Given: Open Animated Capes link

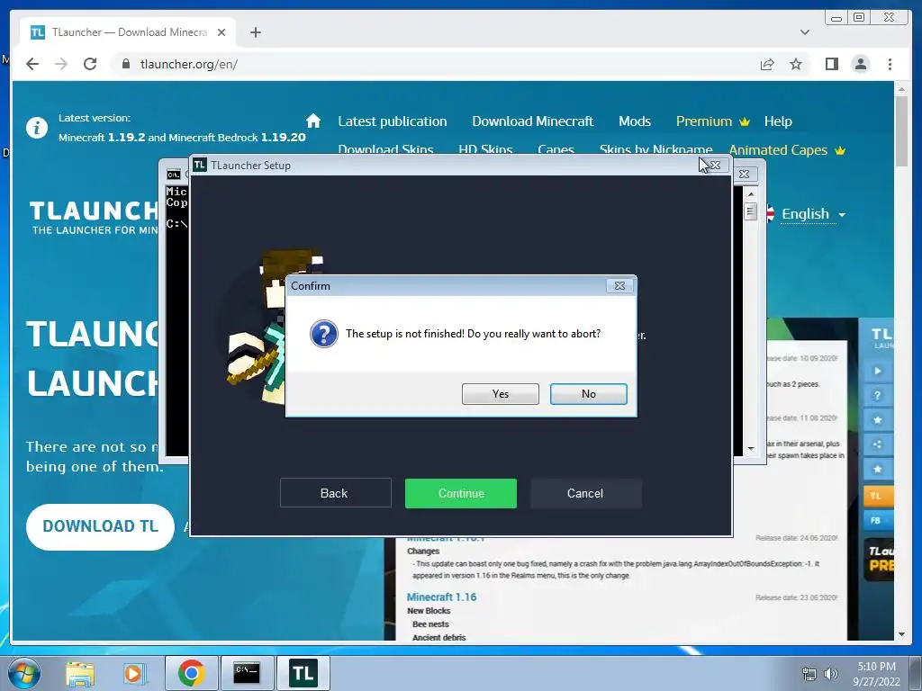Looking at the screenshot, I should [787, 150].
